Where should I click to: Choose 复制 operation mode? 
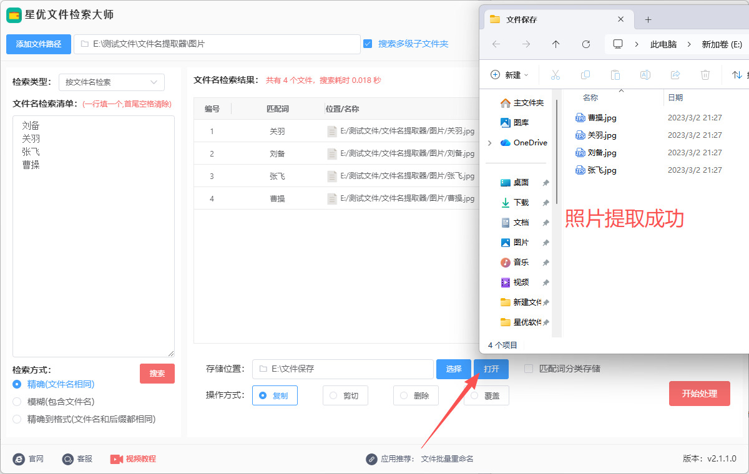coord(275,395)
